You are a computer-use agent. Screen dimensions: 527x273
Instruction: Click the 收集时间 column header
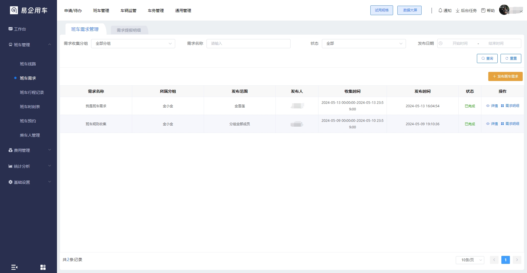(x=352, y=91)
